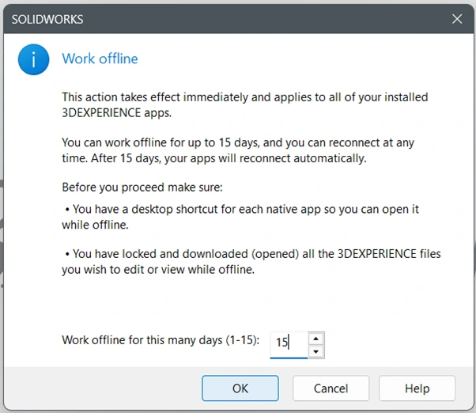Click the SOLIDWORKS title bar text

(x=47, y=20)
